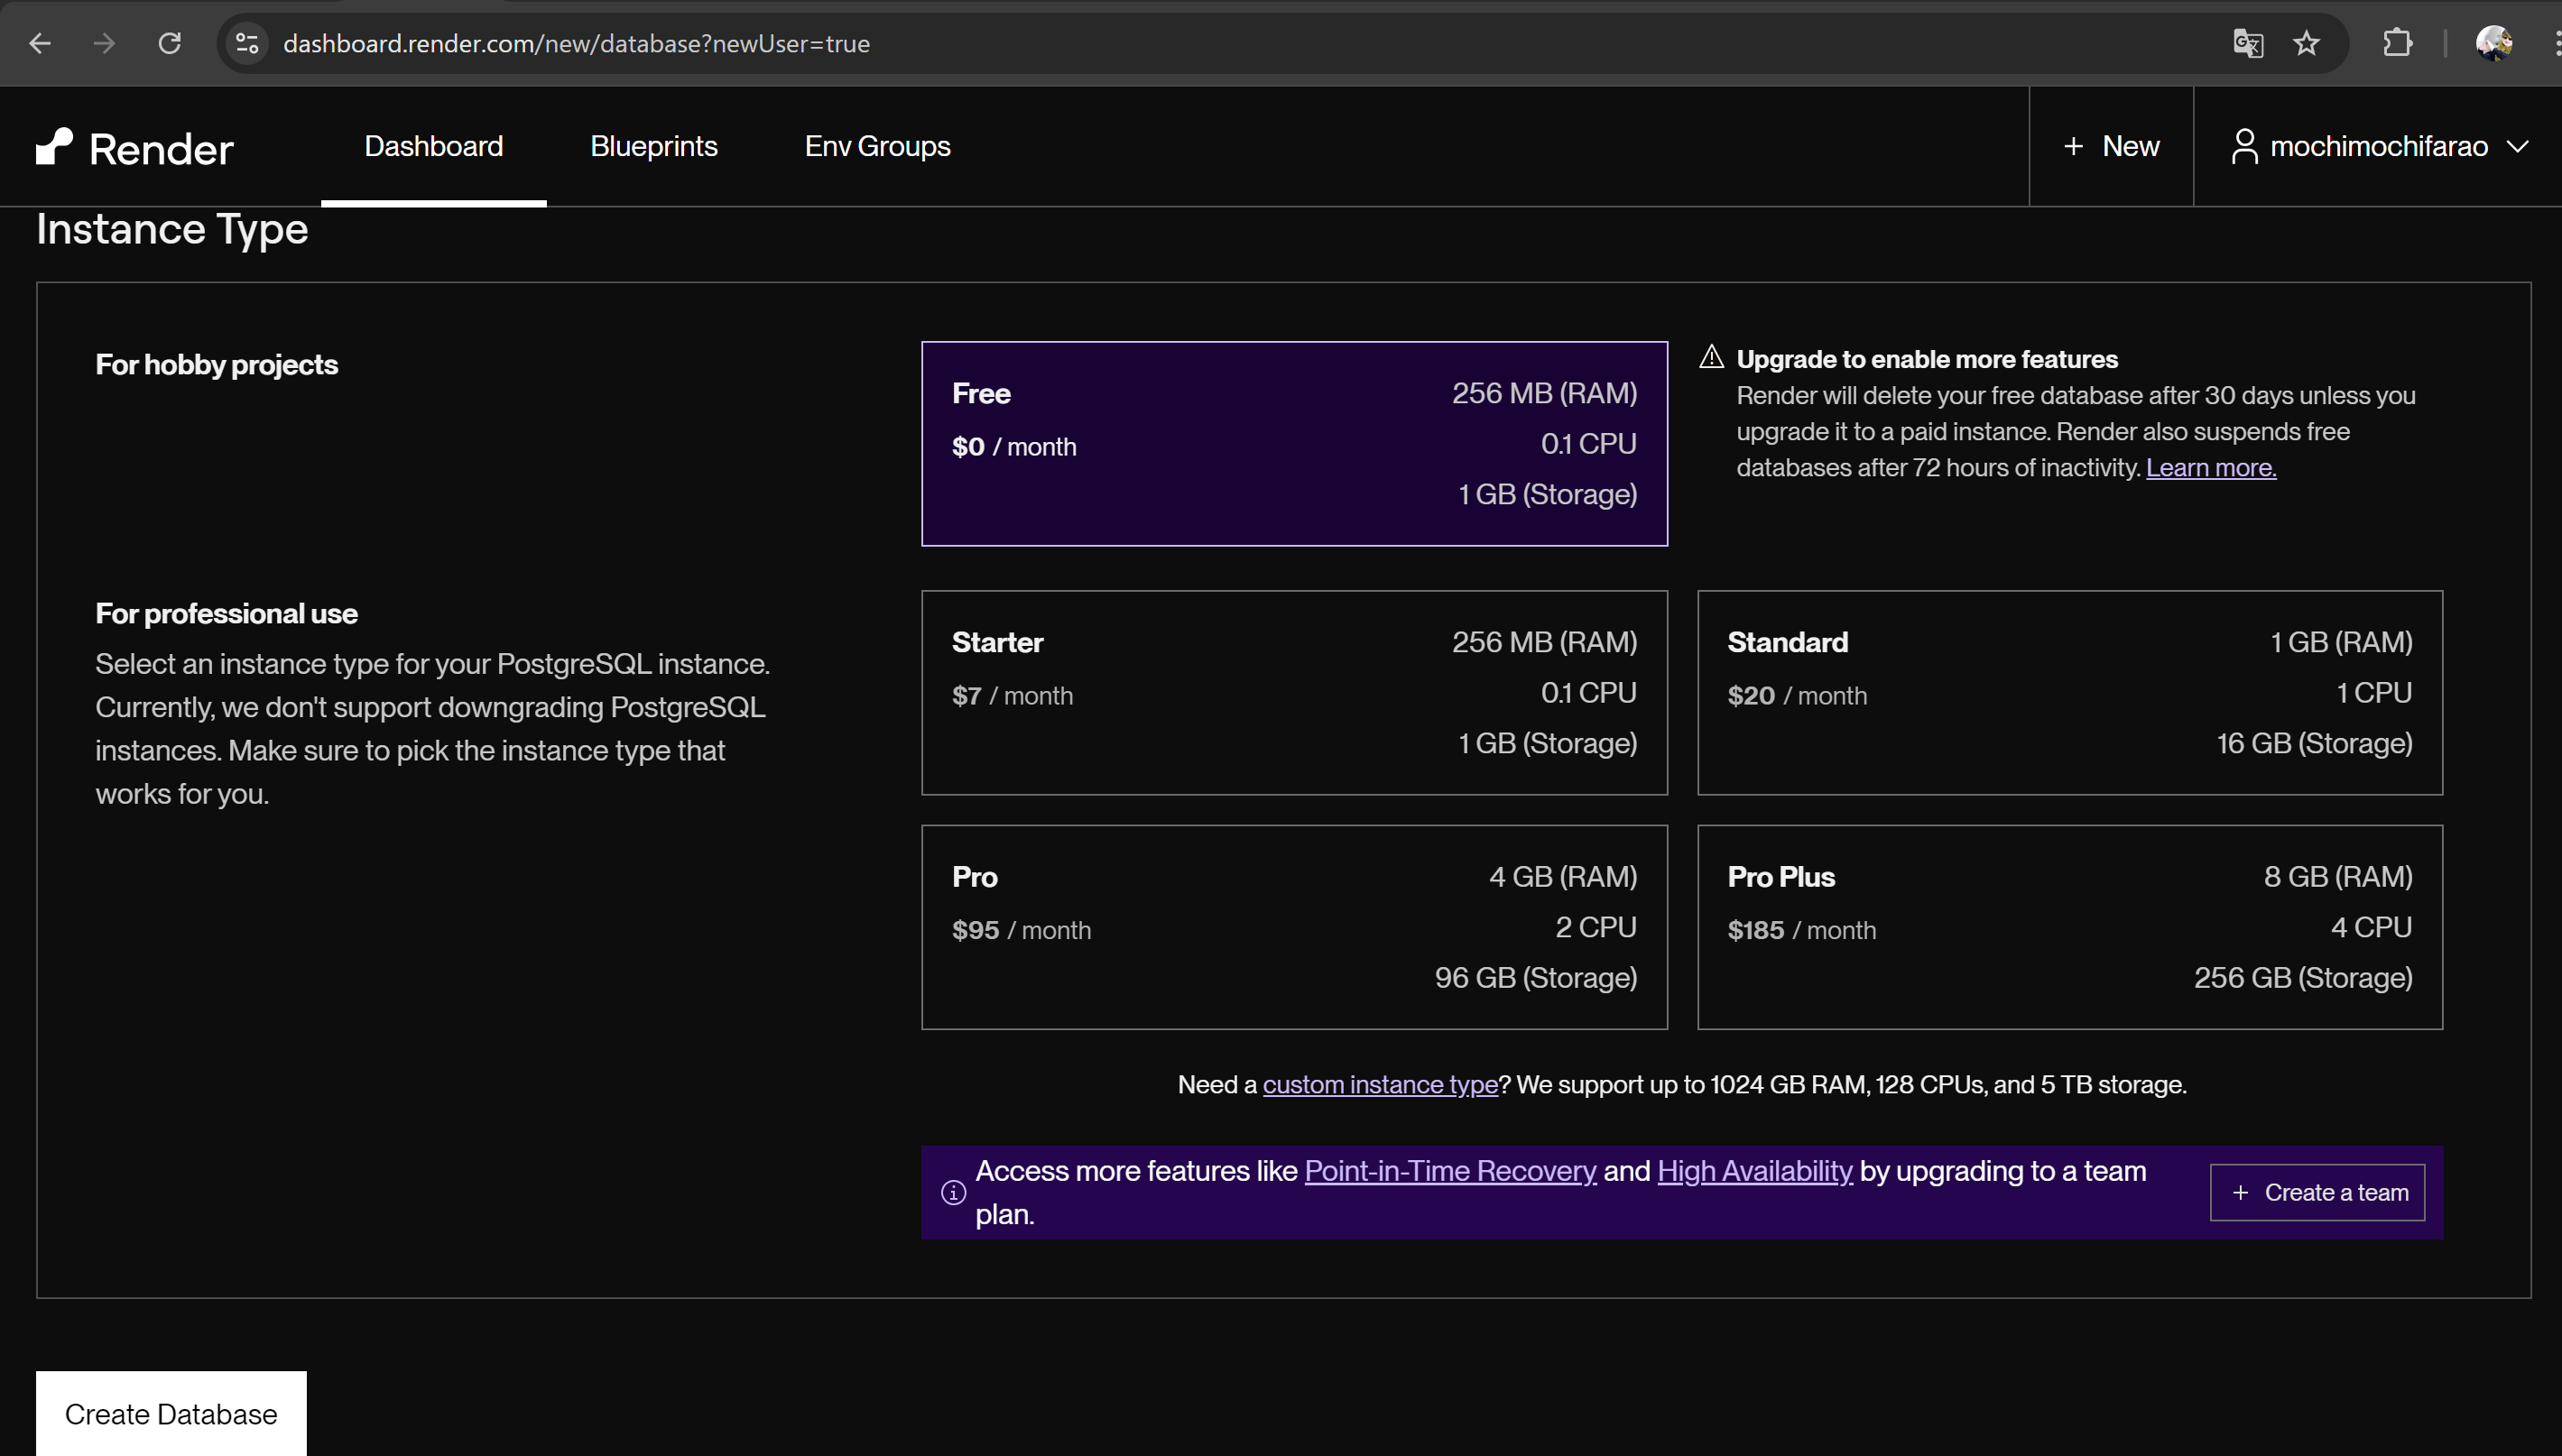
Task: Bookmark this page with the star
Action: [2306, 43]
